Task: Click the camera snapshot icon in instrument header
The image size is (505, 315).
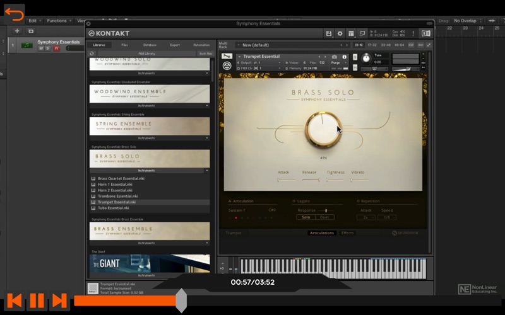Action: pos(335,57)
